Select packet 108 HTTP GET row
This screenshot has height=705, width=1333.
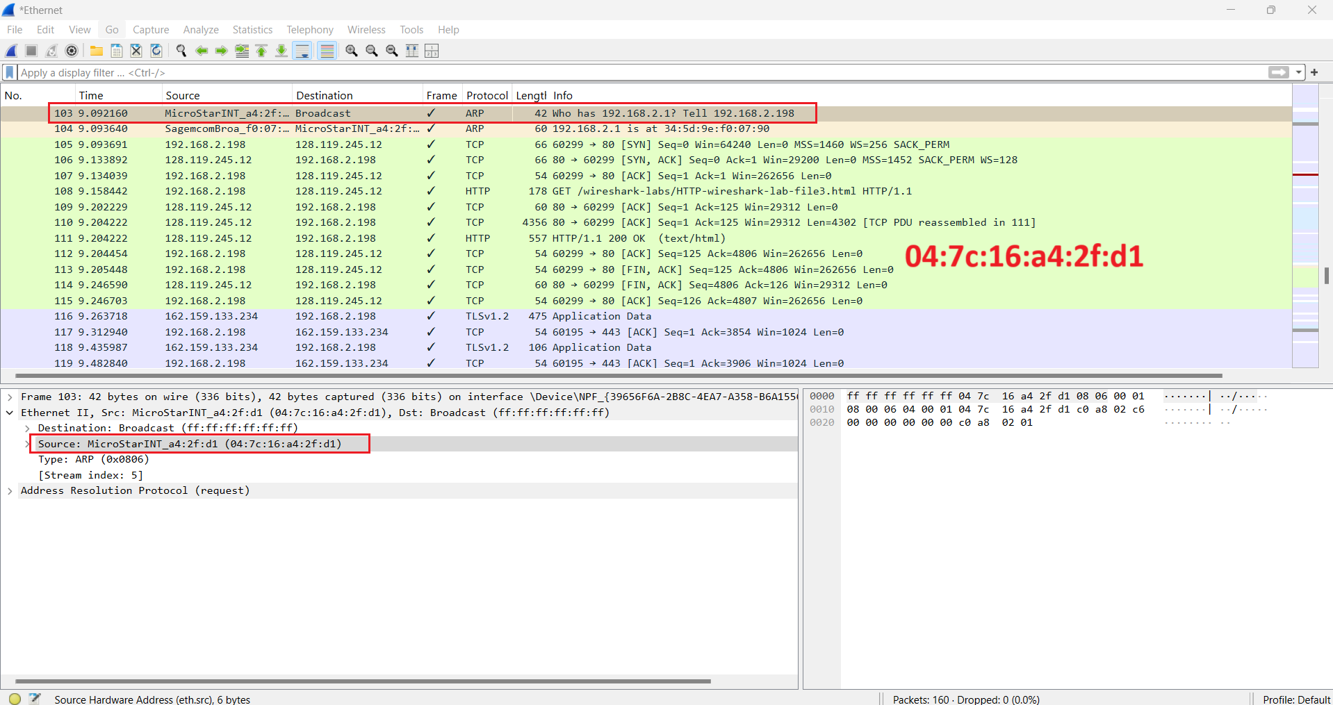[x=646, y=192]
